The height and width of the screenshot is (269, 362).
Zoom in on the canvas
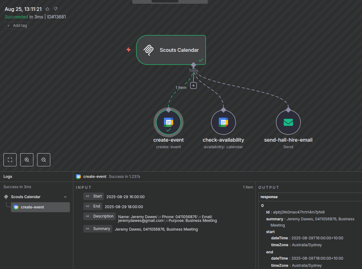click(27, 160)
